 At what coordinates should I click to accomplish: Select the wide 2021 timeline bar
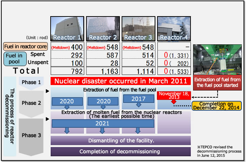(x=103, y=124)
